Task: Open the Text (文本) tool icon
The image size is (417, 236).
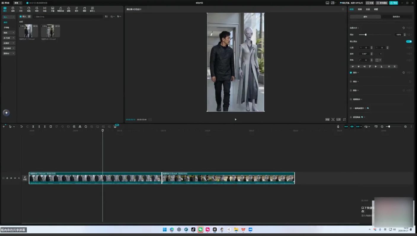Action: 21,9
